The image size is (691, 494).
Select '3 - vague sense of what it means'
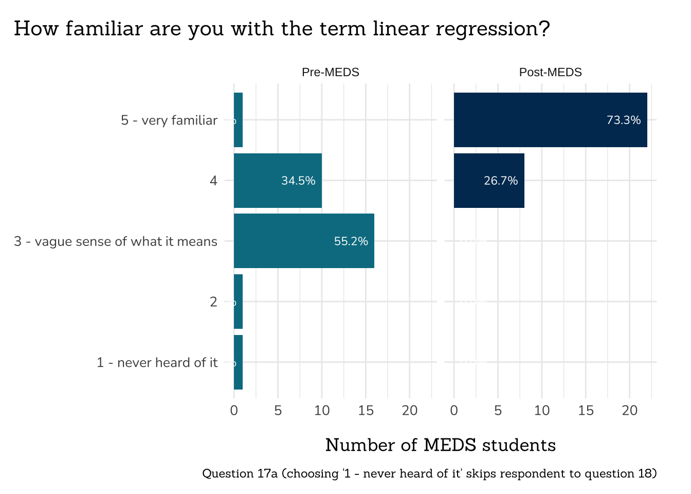pos(116,241)
